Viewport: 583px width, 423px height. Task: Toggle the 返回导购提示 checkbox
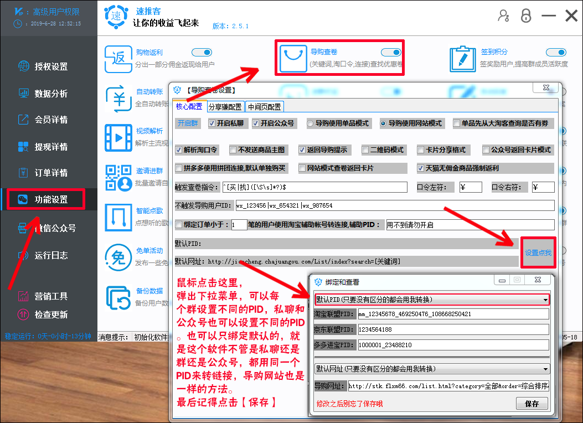[302, 150]
